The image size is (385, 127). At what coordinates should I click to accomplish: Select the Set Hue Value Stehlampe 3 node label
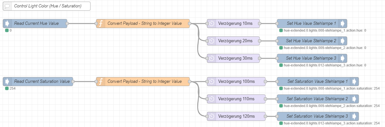click(x=311, y=58)
